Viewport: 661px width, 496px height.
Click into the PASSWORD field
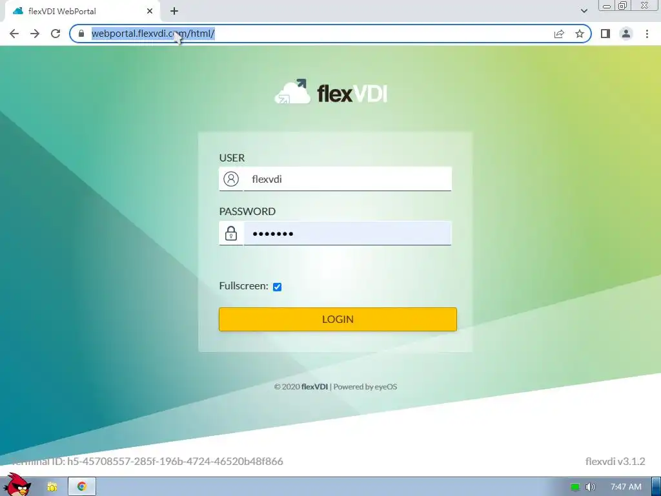[x=347, y=232]
